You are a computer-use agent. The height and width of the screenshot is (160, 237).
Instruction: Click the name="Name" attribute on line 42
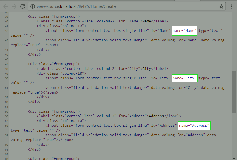click(185, 31)
